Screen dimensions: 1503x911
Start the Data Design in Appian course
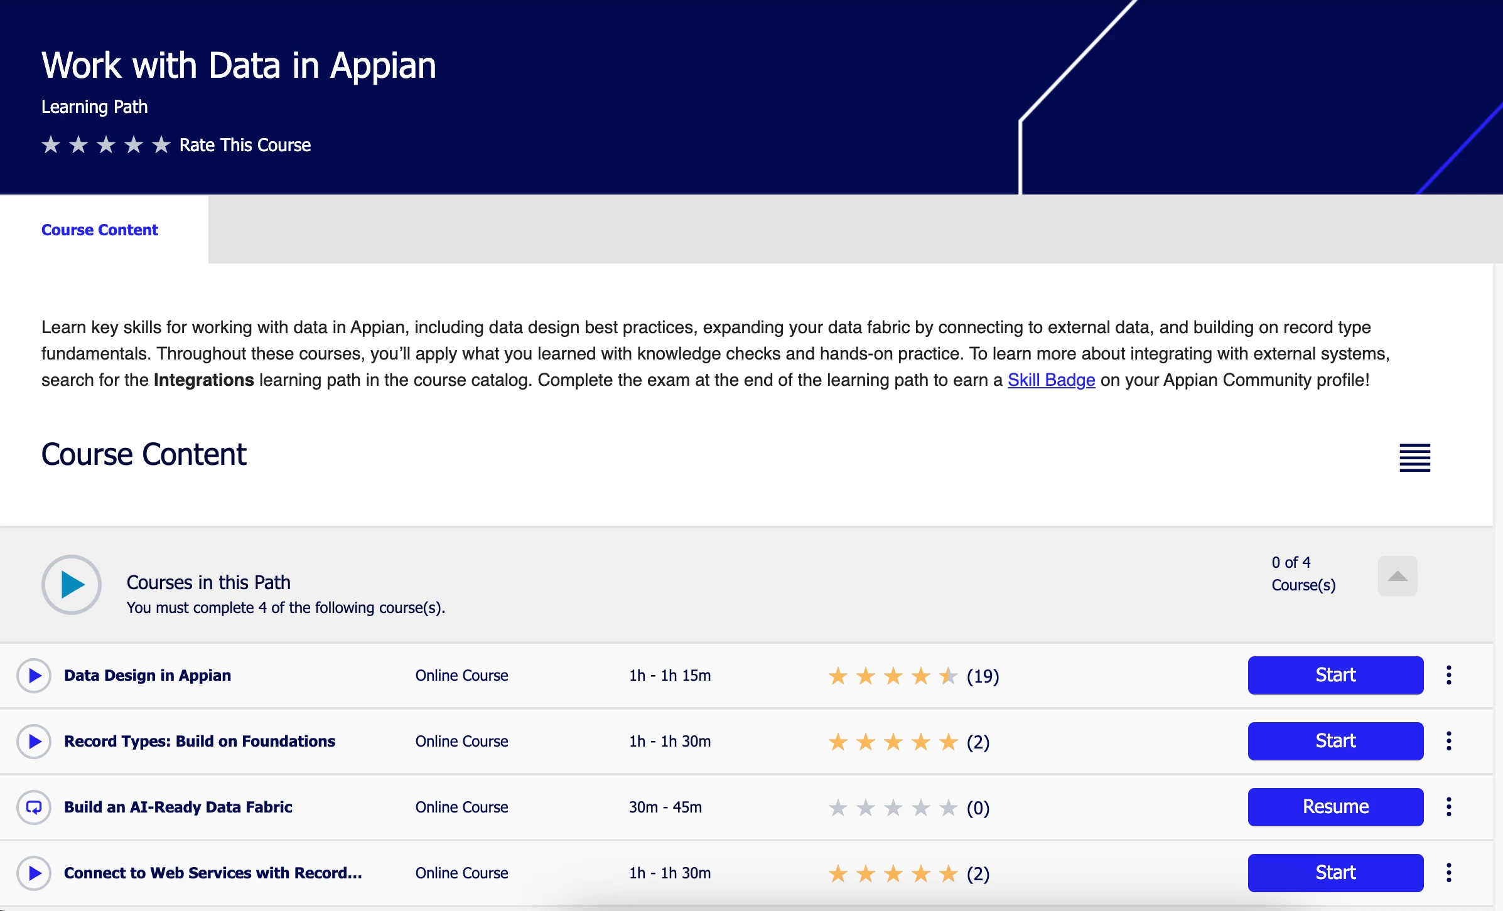pos(1335,675)
